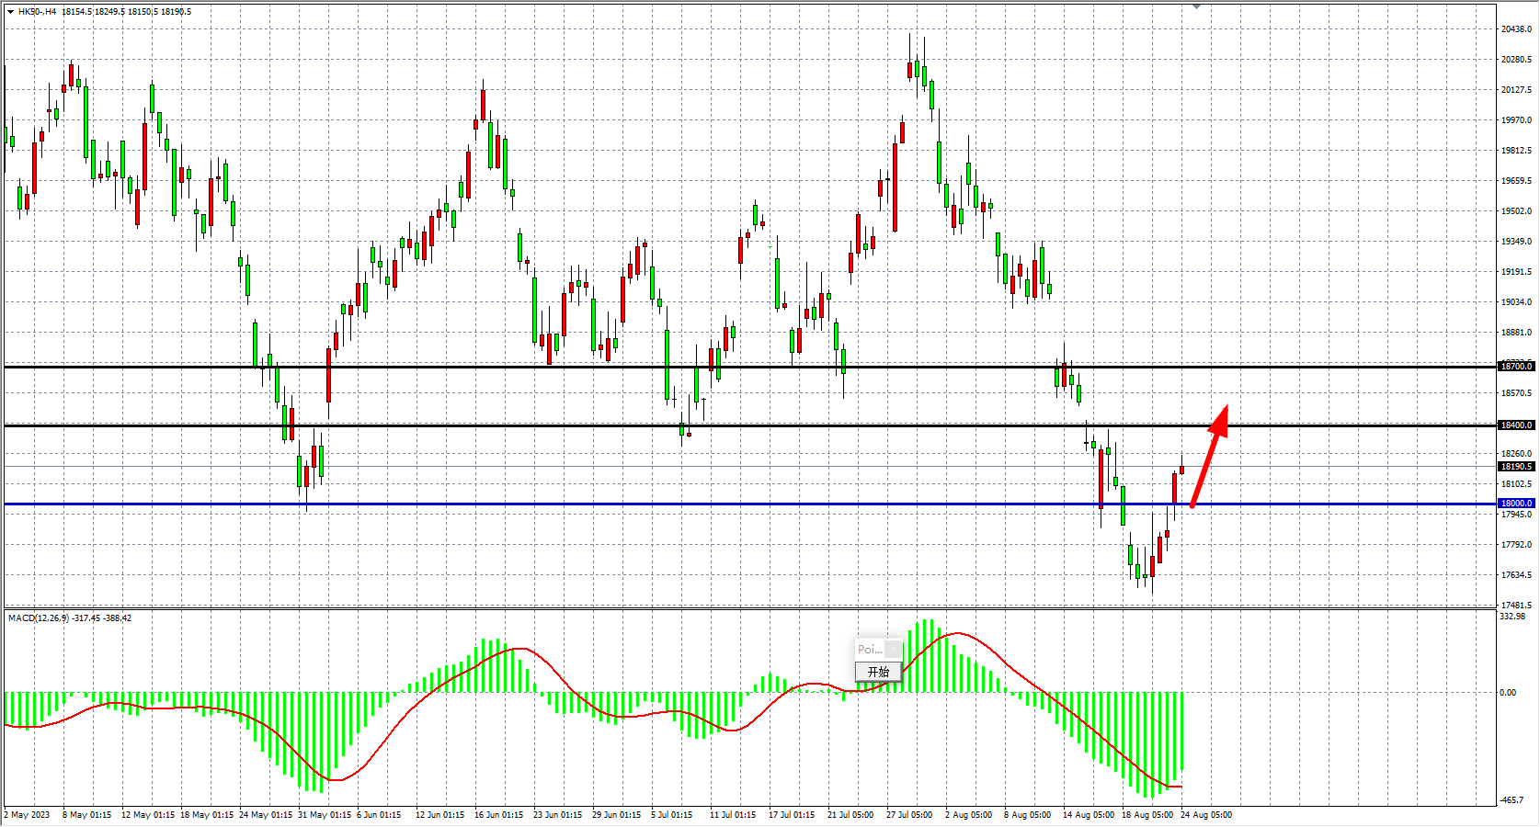The image size is (1540, 827).
Task: Click the HK50-,H4 symbol title text
Action: pyautogui.click(x=37, y=12)
